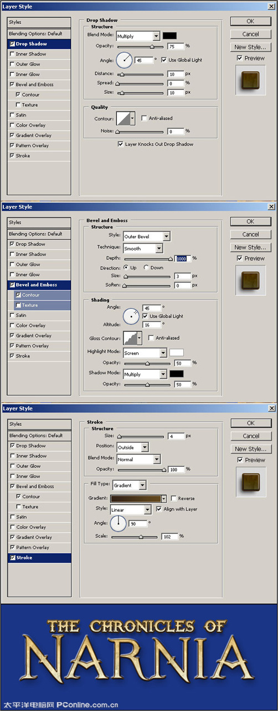Click the Stroke gradient angle dial
This screenshot has height=711, width=278.
[119, 523]
